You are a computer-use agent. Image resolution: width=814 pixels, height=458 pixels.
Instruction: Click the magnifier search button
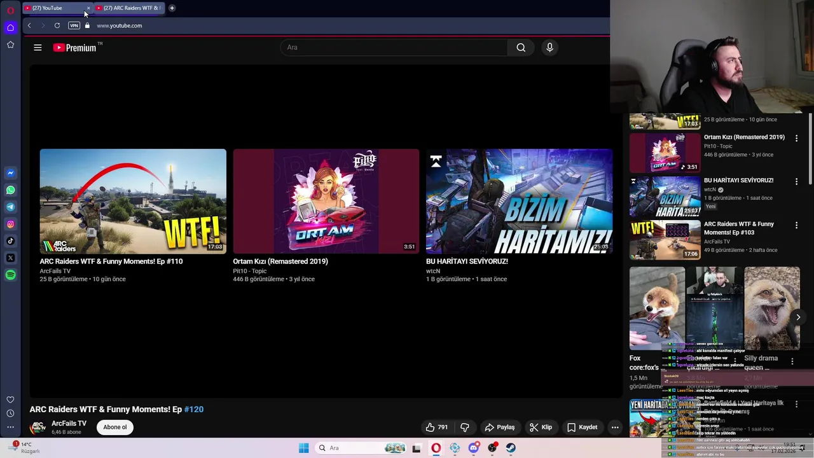pyautogui.click(x=521, y=48)
